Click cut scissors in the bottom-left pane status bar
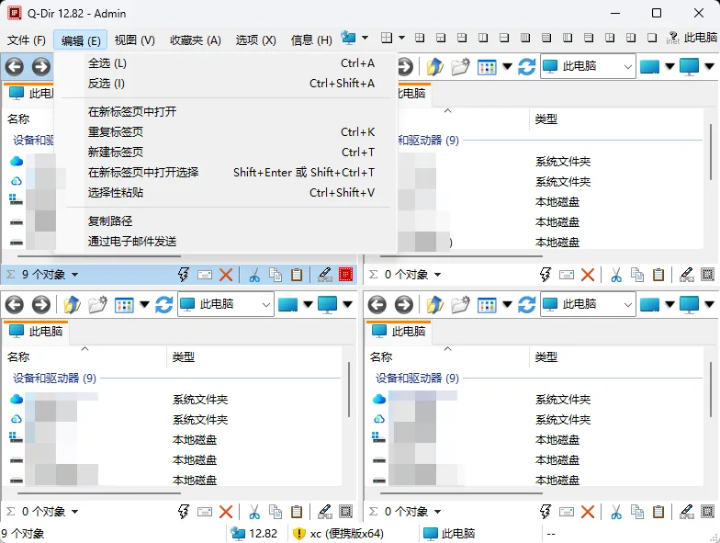720x543 pixels. click(x=253, y=511)
